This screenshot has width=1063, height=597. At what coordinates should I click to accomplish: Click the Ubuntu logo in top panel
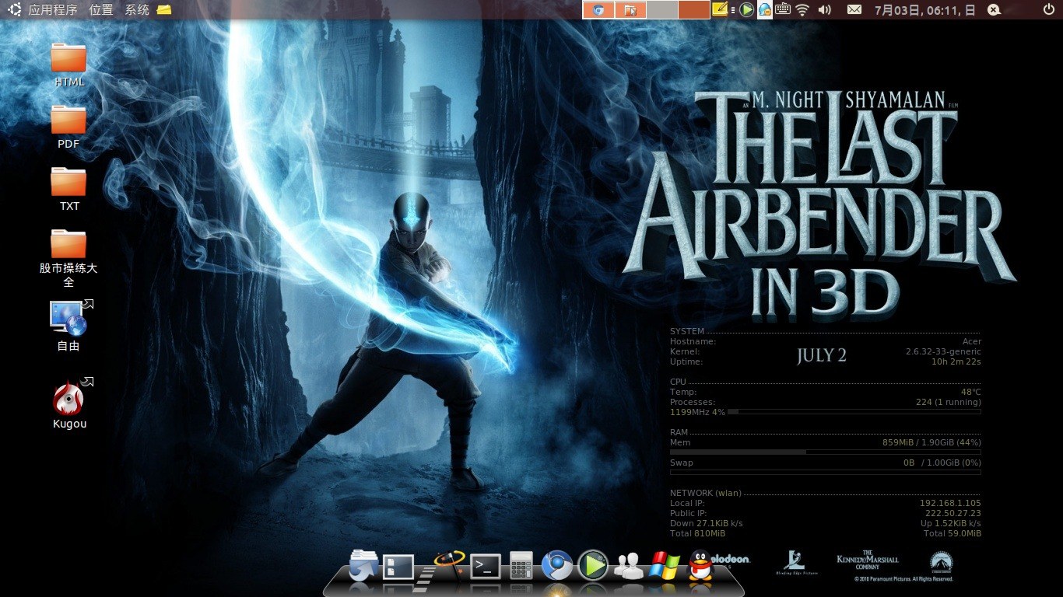[x=13, y=10]
